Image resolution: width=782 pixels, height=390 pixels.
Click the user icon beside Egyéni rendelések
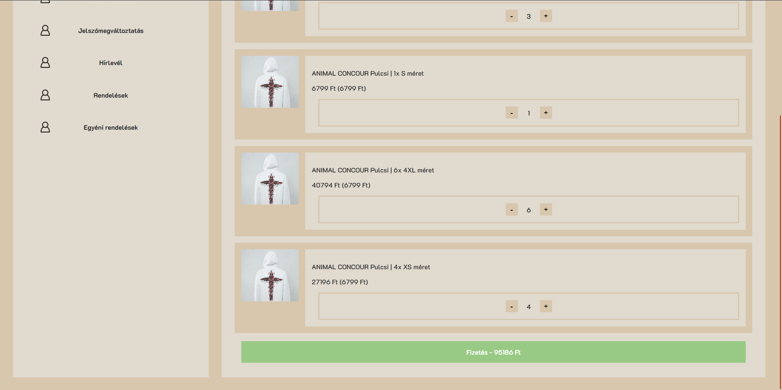click(45, 127)
